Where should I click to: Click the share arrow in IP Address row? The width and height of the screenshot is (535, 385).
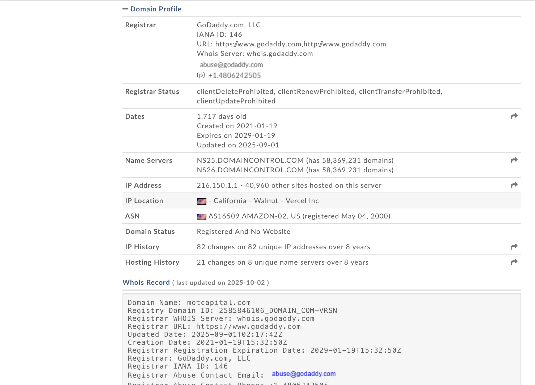514,185
